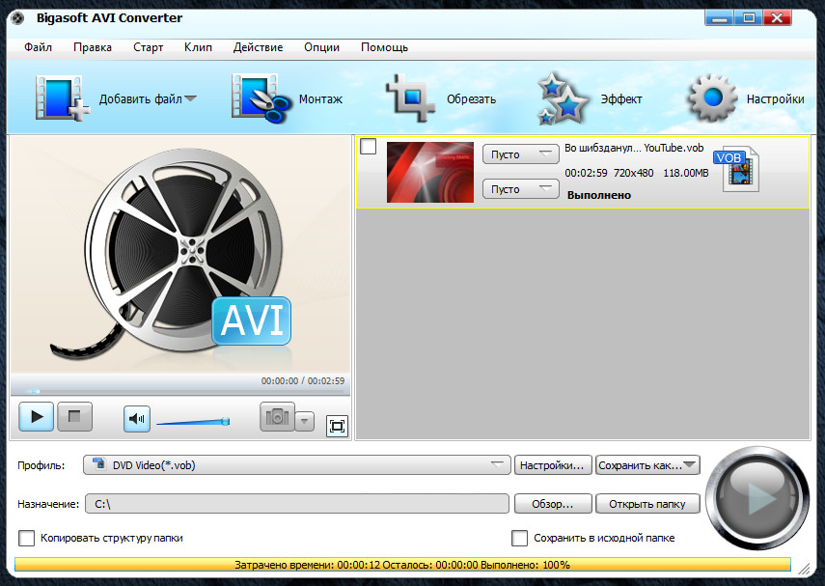Click the Stop button in preview
Image resolution: width=825 pixels, height=586 pixels.
tap(74, 417)
